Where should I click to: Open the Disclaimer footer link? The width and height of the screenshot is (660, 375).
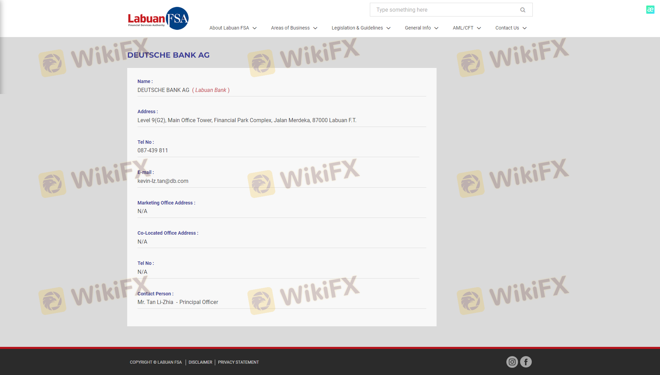pos(200,362)
